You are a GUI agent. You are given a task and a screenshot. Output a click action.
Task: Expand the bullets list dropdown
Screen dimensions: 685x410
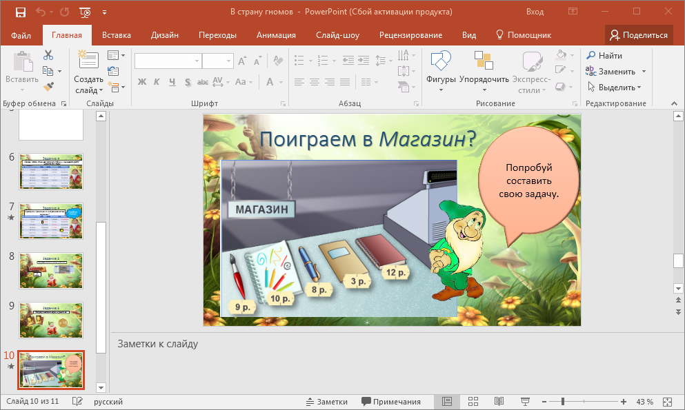pos(310,61)
